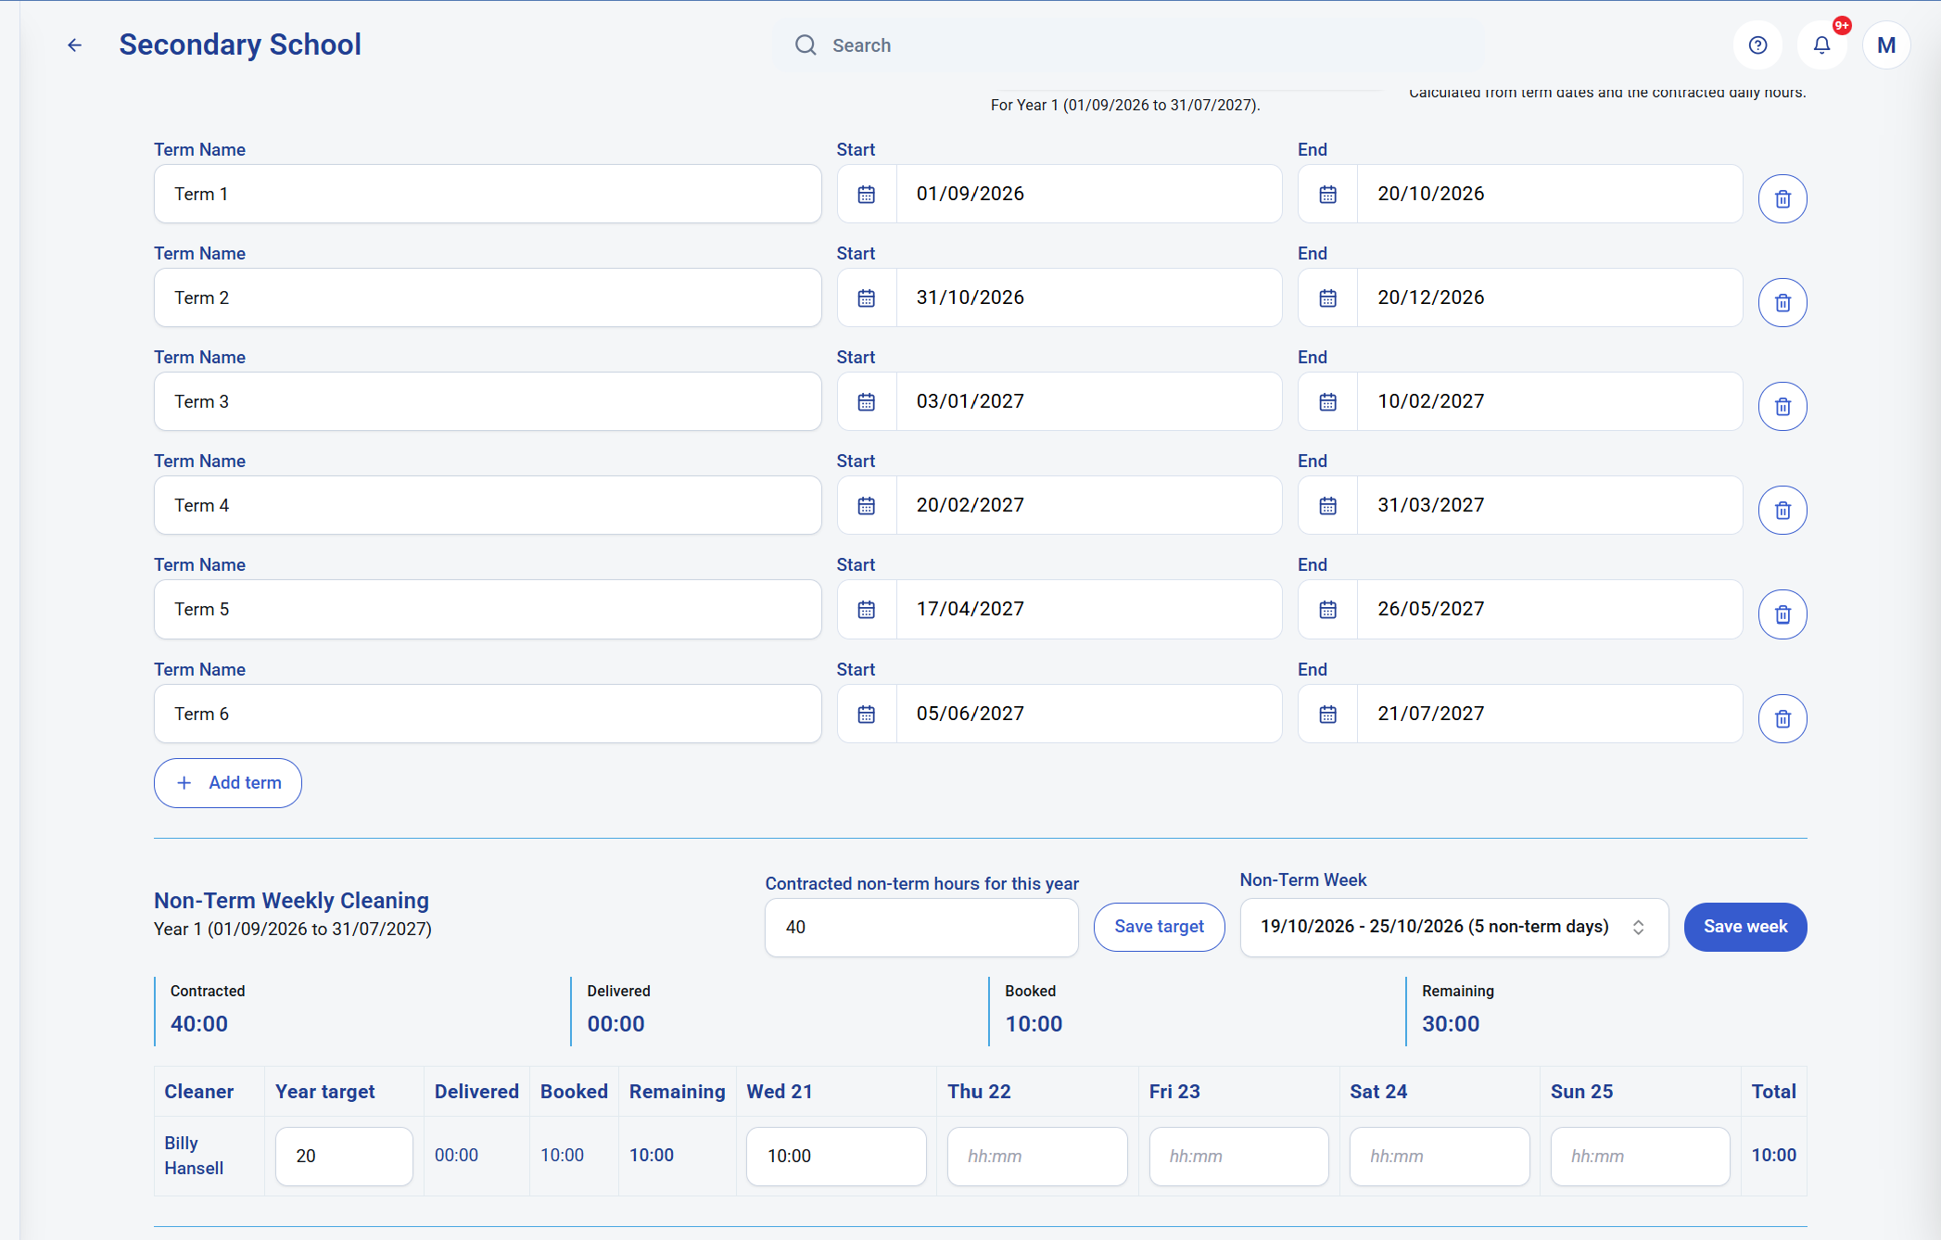
Task: Click Save target button
Action: 1159,927
